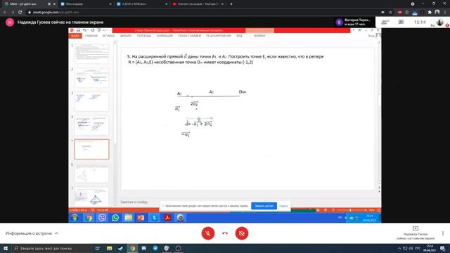
Task: Open the Meet chat panel
Action: [x=401, y=22]
